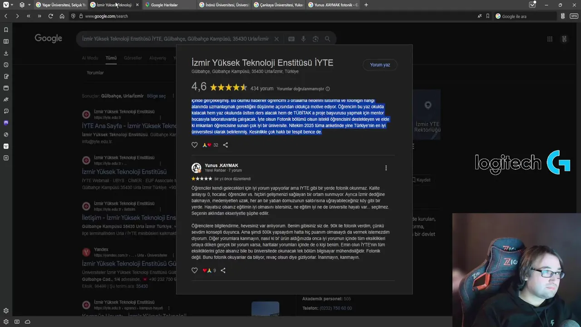This screenshot has height=327, width=581.
Task: Open the Wikipedia web panel
Action: coord(6,146)
